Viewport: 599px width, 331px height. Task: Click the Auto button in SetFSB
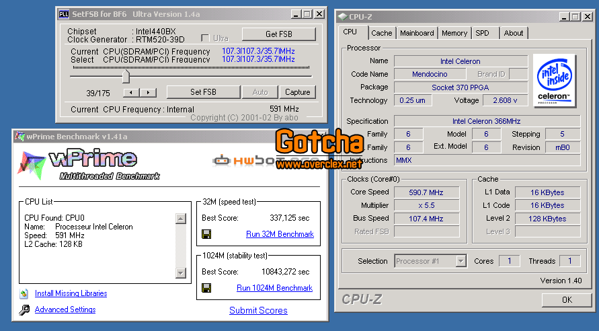[x=260, y=92]
